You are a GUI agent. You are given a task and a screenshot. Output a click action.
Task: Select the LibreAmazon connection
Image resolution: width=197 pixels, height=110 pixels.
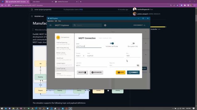coord(64,64)
